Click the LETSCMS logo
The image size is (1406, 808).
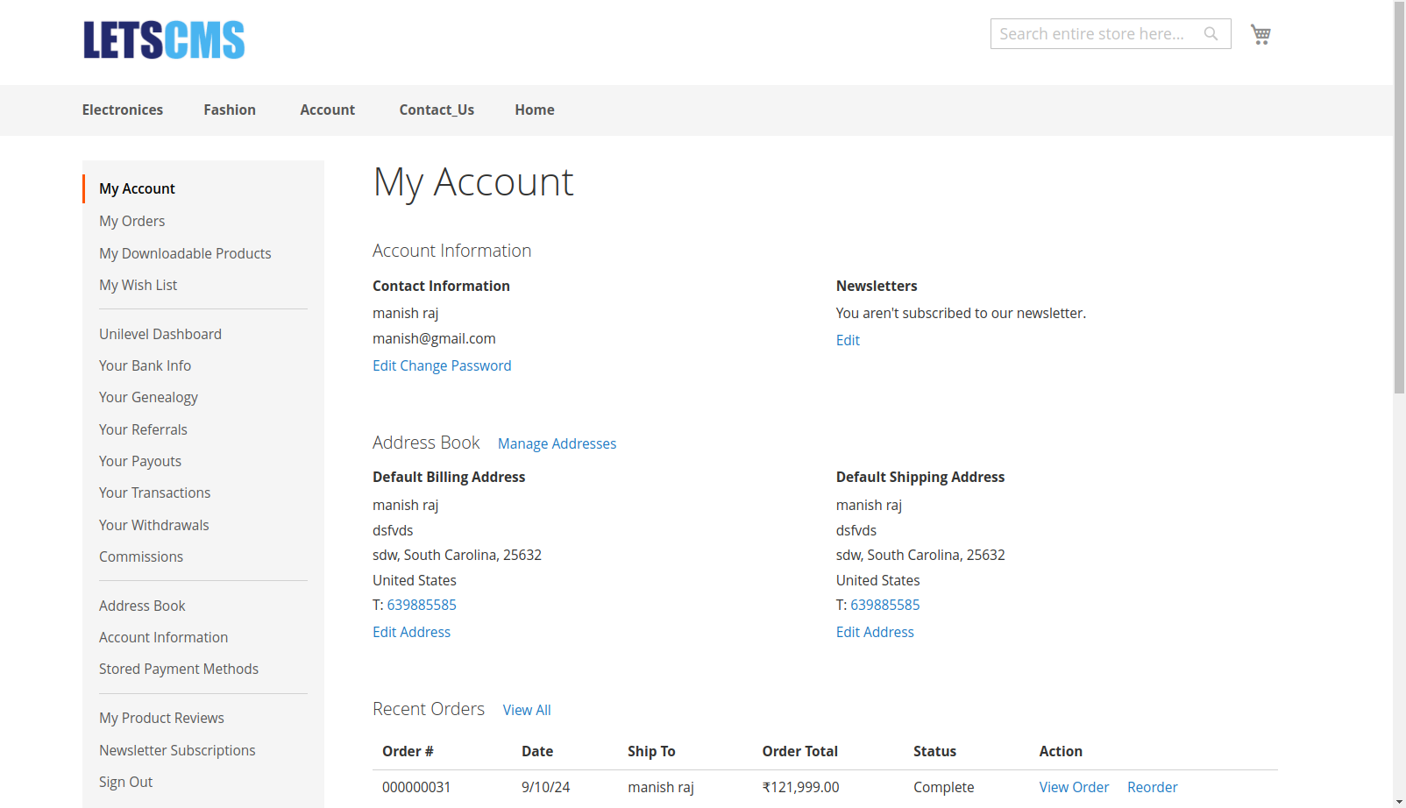(163, 39)
